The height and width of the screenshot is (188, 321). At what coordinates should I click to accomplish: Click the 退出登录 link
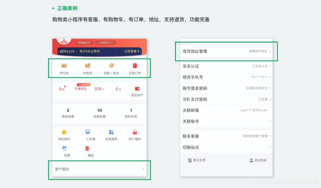pyautogui.click(x=258, y=161)
